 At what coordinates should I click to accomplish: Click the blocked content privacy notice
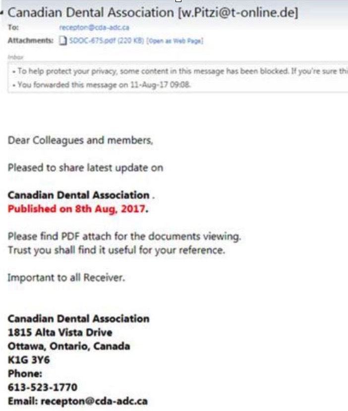click(180, 71)
